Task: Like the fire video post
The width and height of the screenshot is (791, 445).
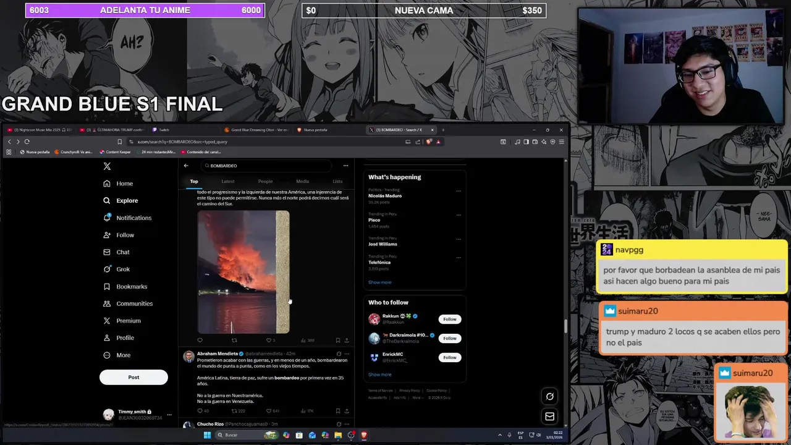Action: click(x=271, y=340)
